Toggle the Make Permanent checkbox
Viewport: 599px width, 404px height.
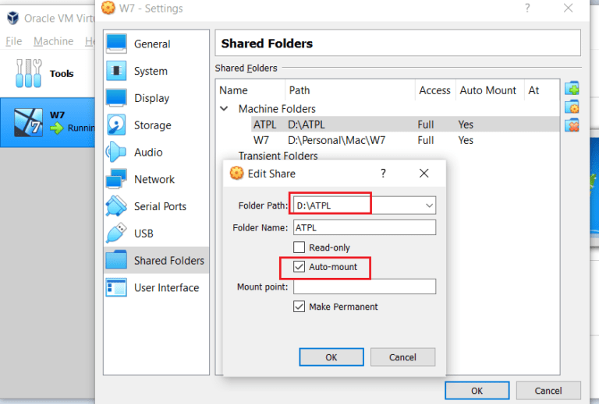tap(299, 307)
